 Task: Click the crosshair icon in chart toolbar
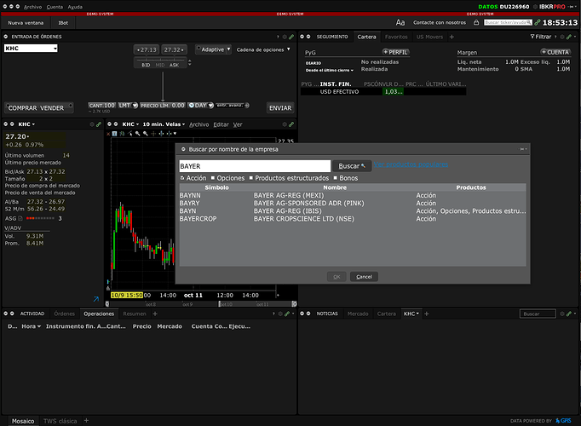(153, 134)
